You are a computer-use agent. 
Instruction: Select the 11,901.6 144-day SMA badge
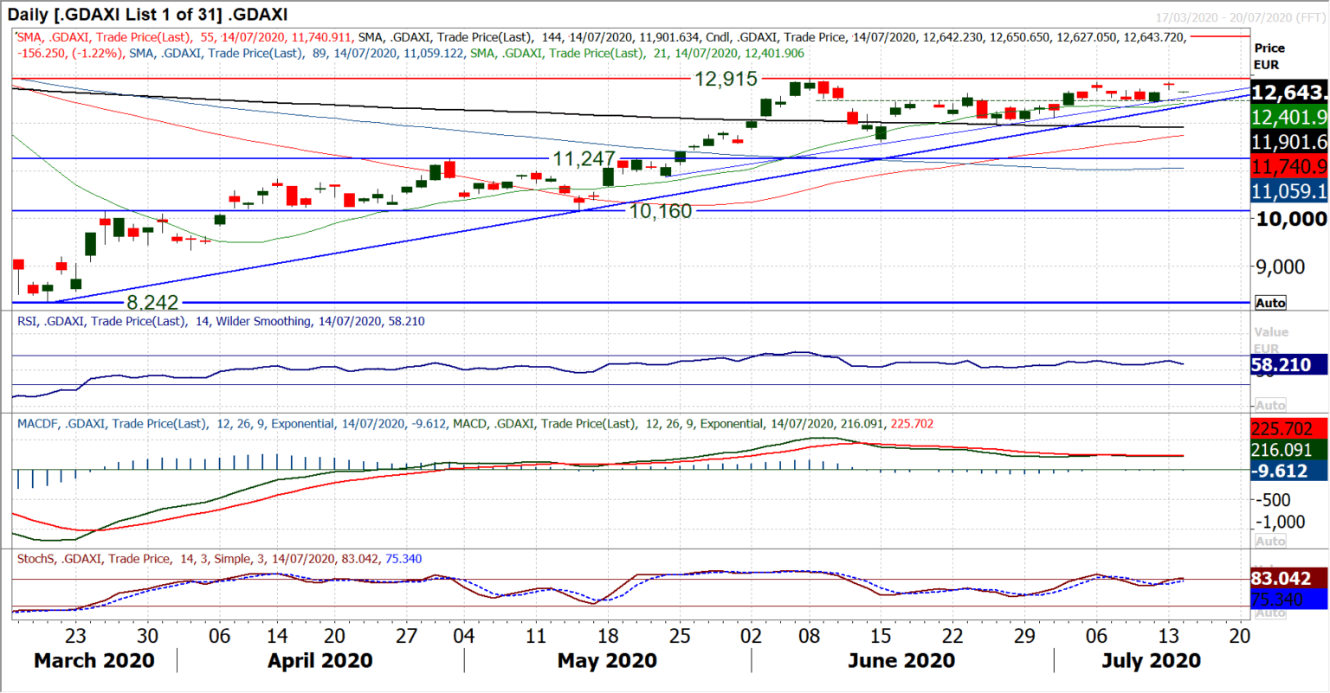pos(1288,141)
